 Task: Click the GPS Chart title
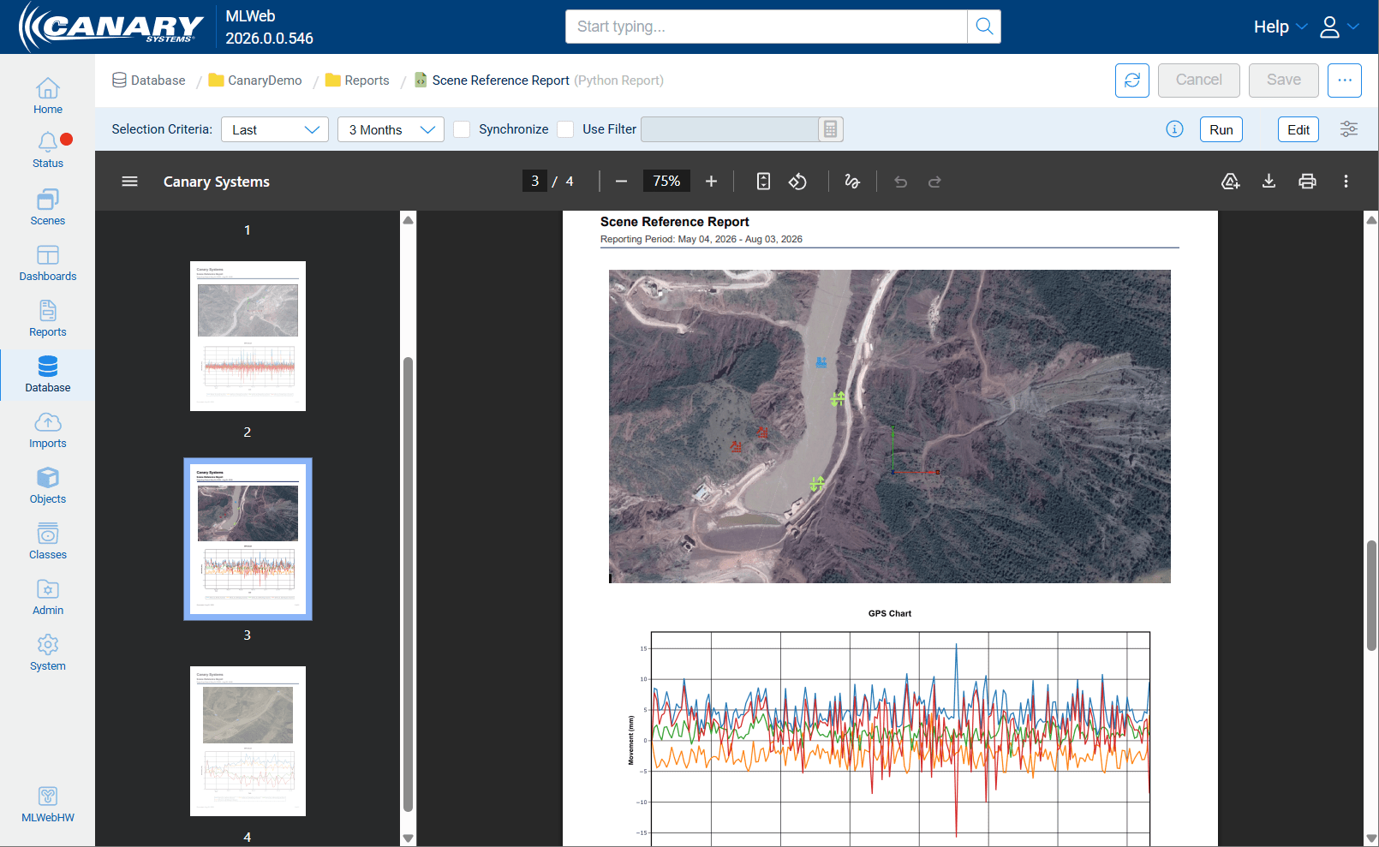coord(890,613)
